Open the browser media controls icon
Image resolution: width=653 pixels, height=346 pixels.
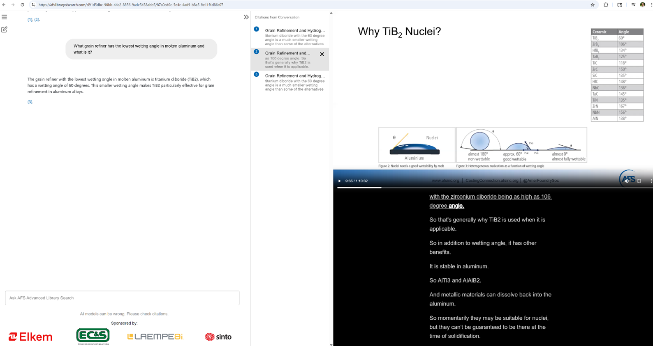[x=633, y=5]
